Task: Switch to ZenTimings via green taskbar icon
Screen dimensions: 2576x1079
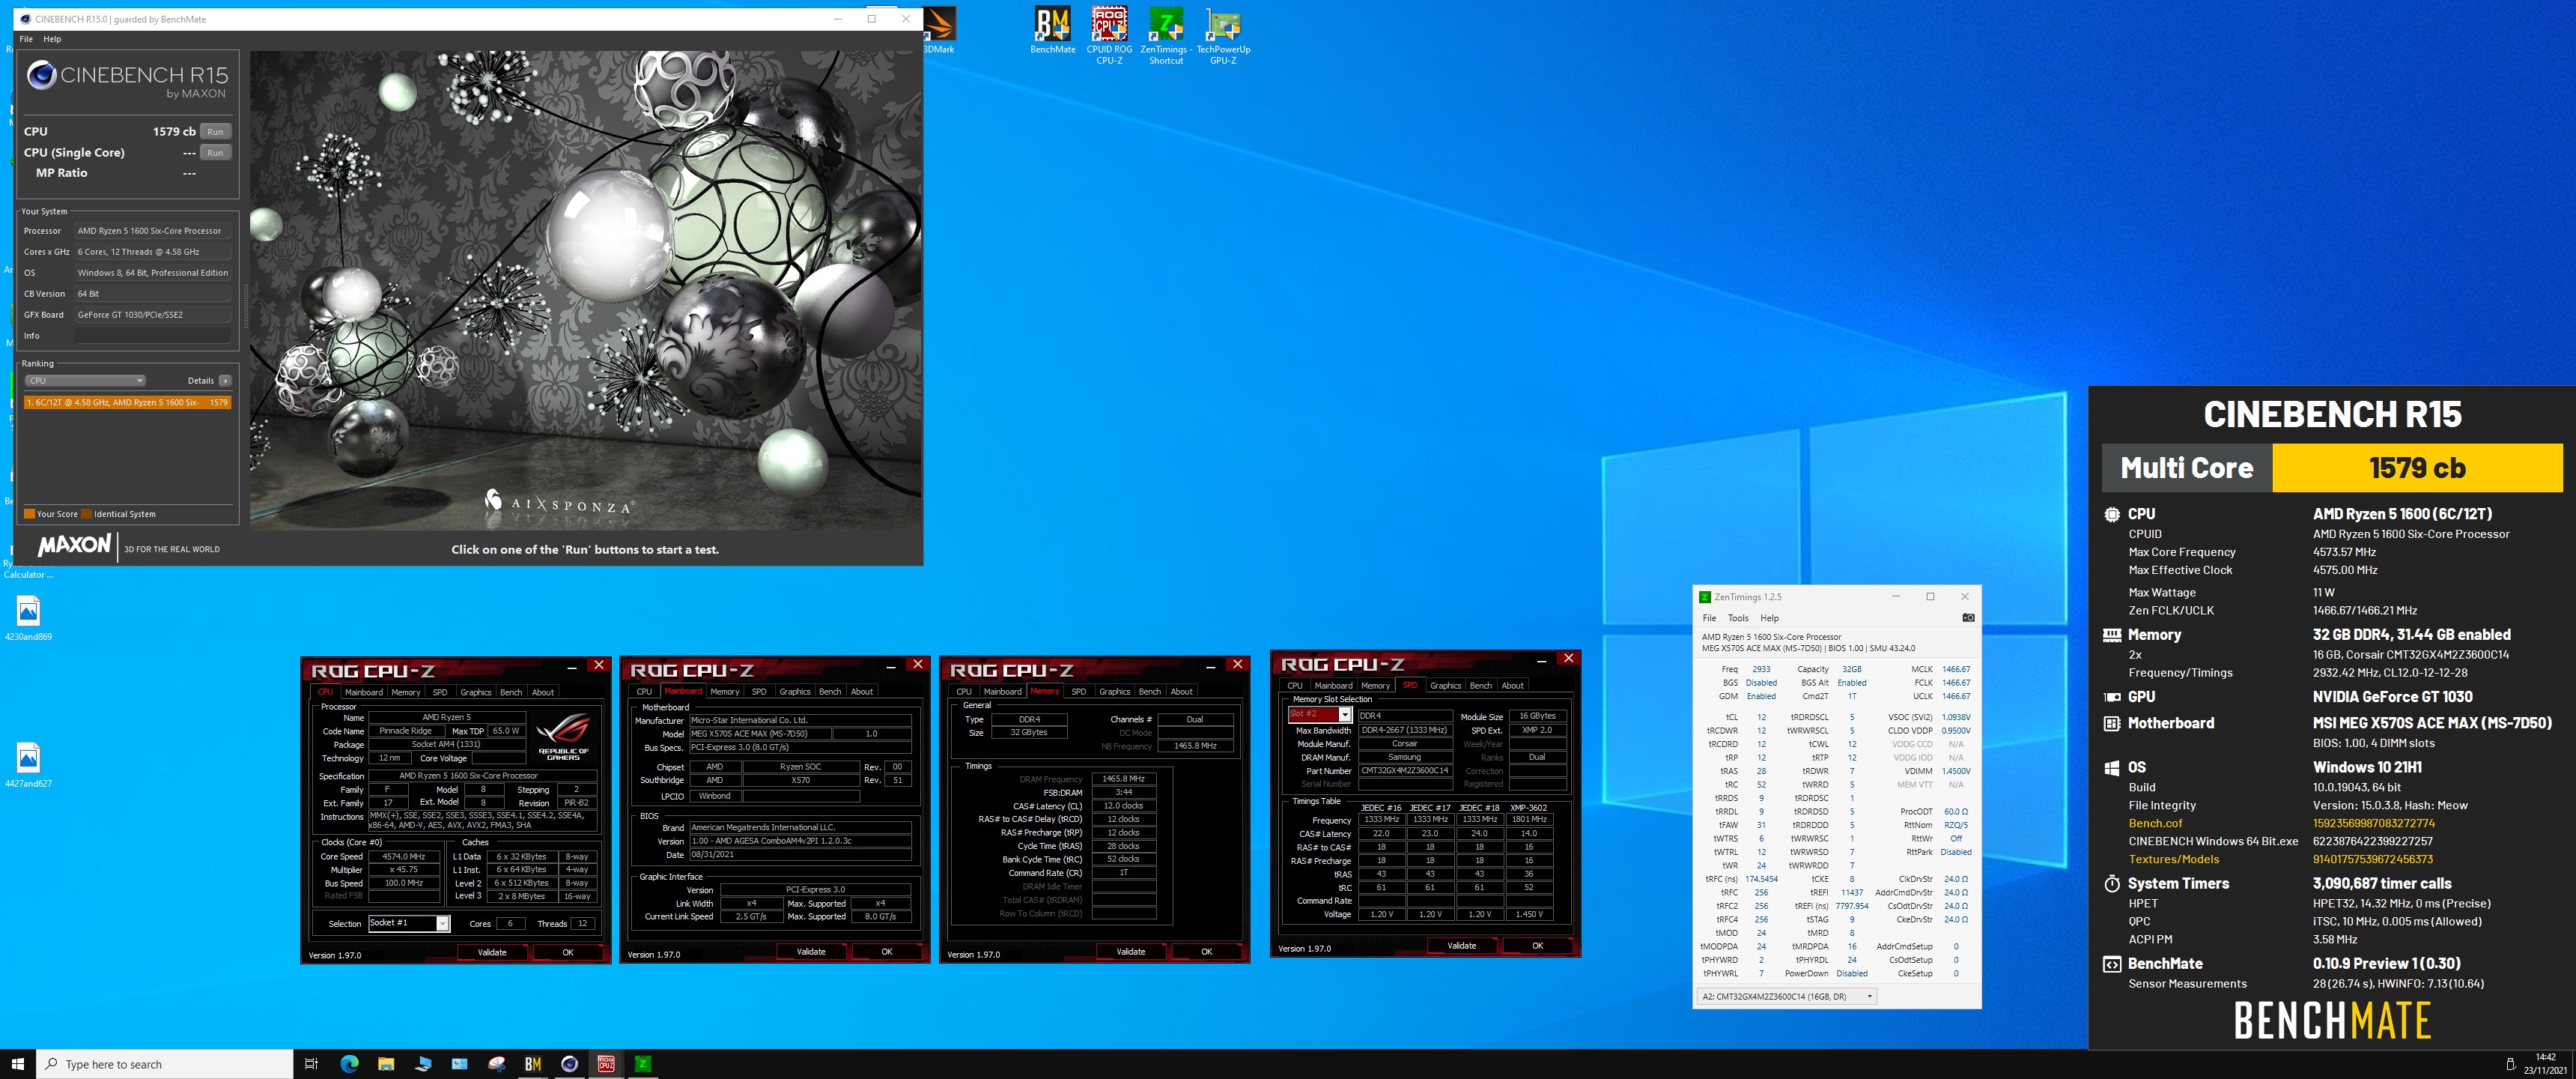Action: pyautogui.click(x=643, y=1063)
